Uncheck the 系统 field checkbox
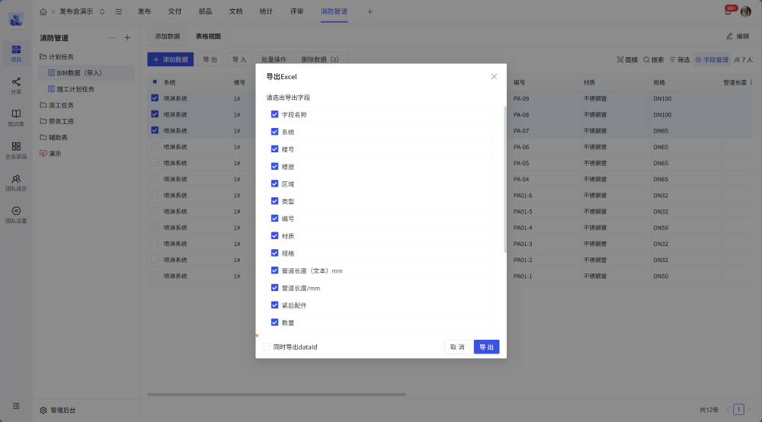 tap(274, 132)
